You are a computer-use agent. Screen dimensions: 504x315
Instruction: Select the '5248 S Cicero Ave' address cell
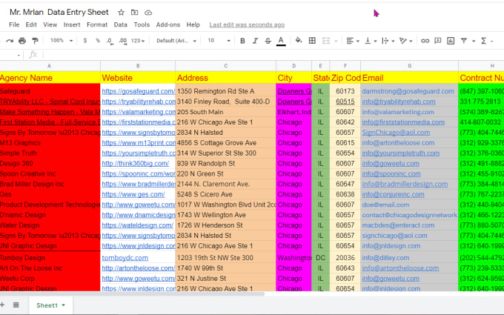[225, 194]
